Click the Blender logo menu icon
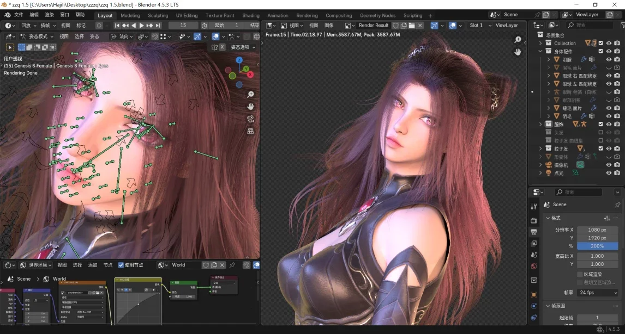Viewport: 625px width, 334px height. [7, 15]
